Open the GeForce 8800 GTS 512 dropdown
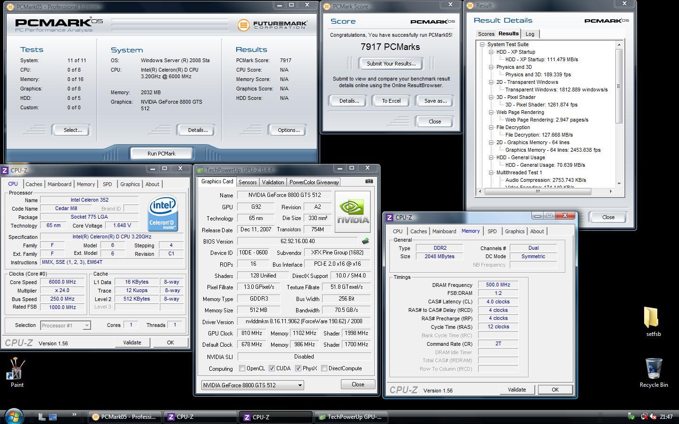 pyautogui.click(x=252, y=385)
